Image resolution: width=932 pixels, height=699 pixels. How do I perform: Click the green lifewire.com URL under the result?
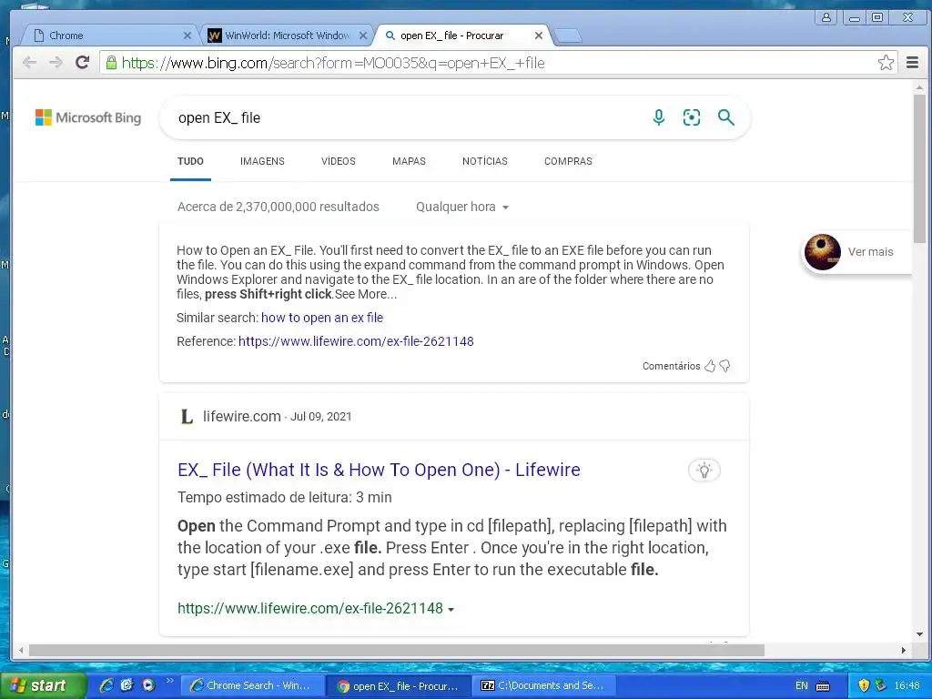click(x=310, y=608)
